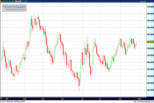The image size is (154, 103).
Task: Select the márc. marker on time axis
Action: tap(25, 99)
